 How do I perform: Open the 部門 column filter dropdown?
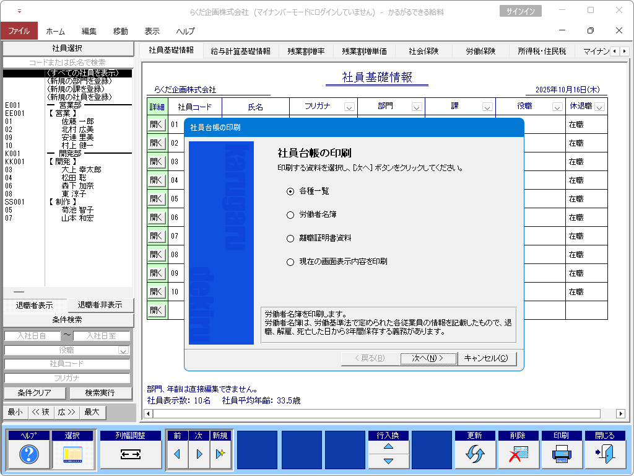coord(416,107)
